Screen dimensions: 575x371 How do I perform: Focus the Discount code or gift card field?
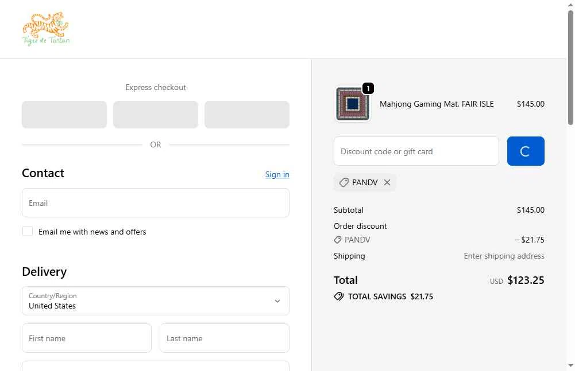coord(416,151)
